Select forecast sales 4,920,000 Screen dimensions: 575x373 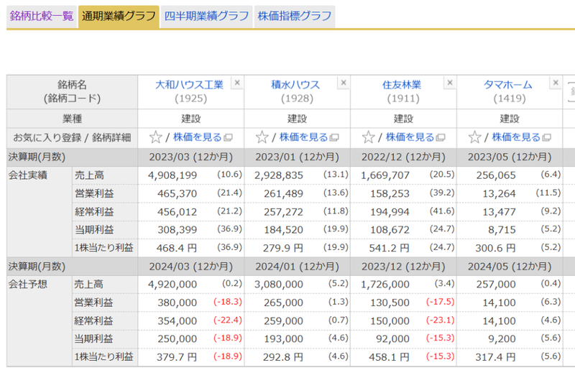click(172, 285)
